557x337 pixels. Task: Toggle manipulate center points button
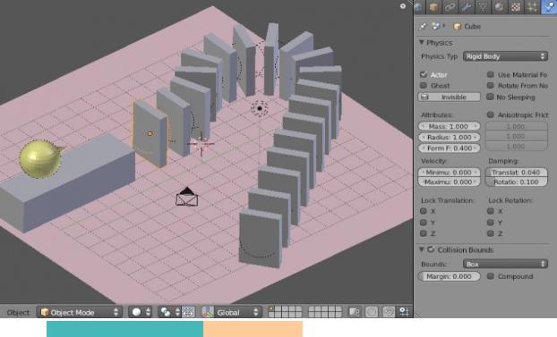point(188,312)
